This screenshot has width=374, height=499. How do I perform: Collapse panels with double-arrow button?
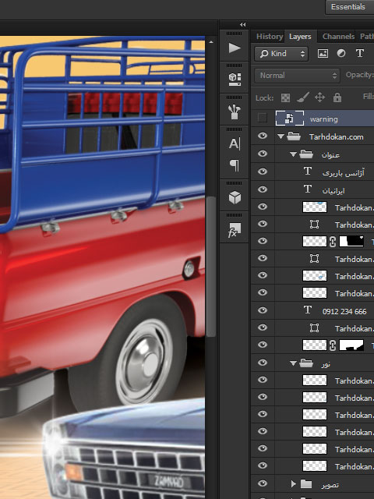click(x=242, y=24)
